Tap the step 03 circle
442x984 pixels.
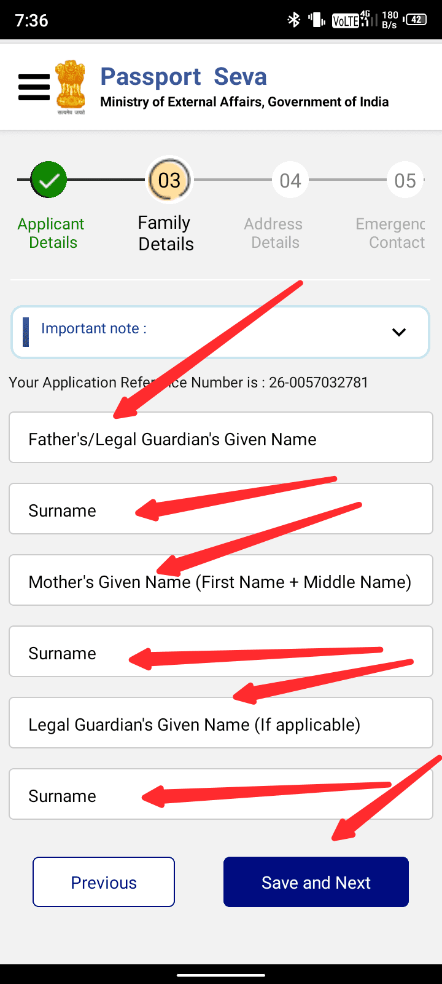click(169, 180)
